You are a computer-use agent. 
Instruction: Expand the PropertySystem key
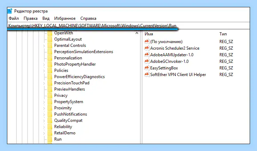(x=44, y=102)
